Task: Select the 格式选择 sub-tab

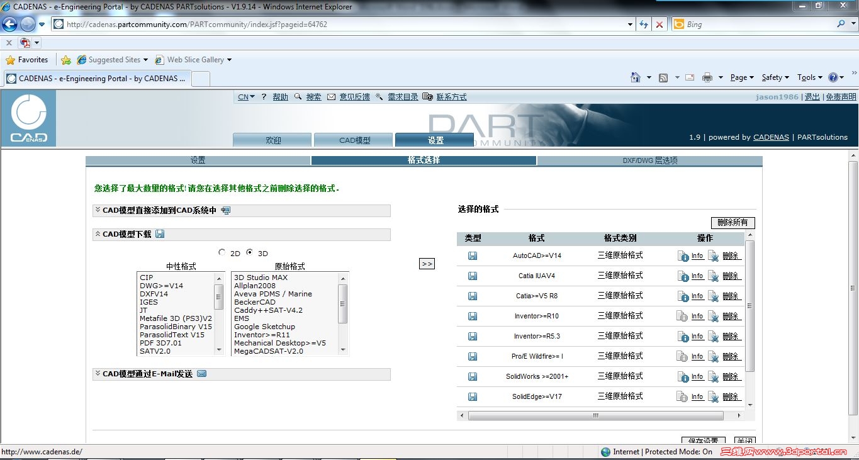Action: click(424, 160)
